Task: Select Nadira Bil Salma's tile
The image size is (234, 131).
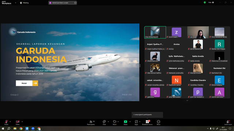Action: (x=177, y=80)
